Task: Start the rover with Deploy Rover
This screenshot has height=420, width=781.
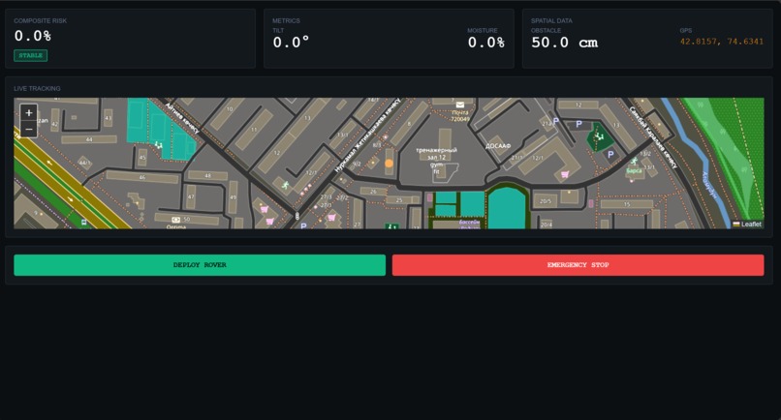Action: click(200, 265)
